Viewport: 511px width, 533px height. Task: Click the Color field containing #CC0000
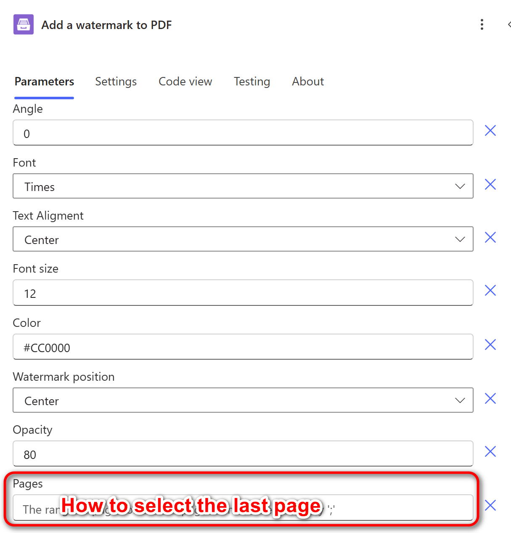pos(243,347)
